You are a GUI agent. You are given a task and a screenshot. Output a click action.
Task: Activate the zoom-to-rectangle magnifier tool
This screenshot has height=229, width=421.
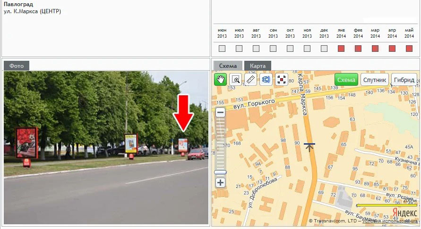pyautogui.click(x=235, y=80)
